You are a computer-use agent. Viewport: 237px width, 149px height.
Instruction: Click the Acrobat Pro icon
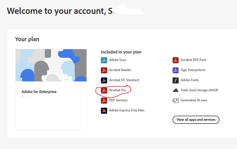click(x=104, y=91)
